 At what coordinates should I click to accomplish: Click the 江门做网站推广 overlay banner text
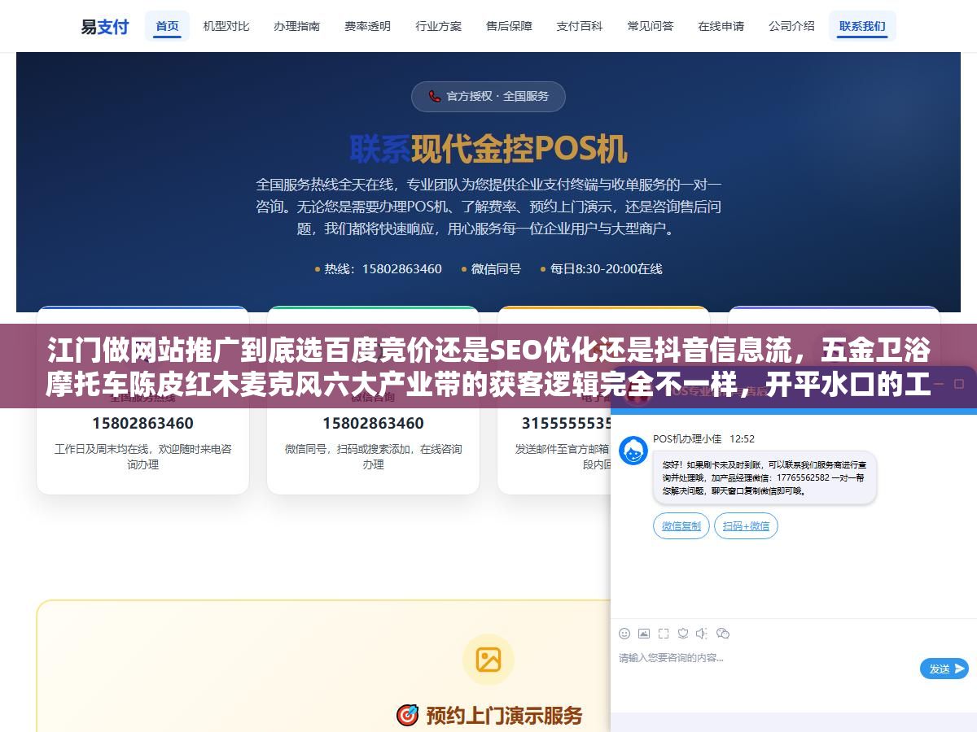click(488, 367)
